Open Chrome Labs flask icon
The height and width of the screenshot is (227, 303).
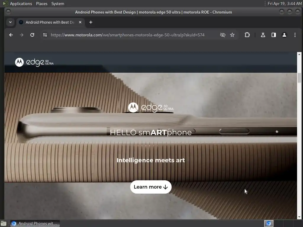(263, 35)
